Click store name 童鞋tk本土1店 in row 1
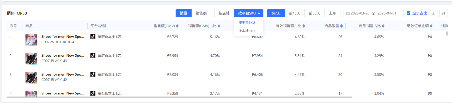This screenshot has height=103, width=452. (109, 37)
